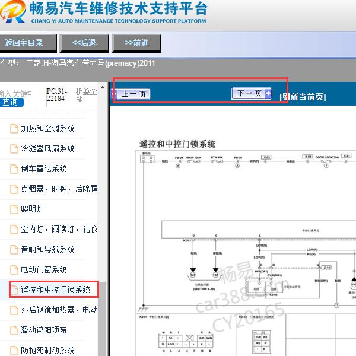The image size is (356, 356).
Task: Open 加热和空调系统 in the sidebar
Action: [x=47, y=129]
